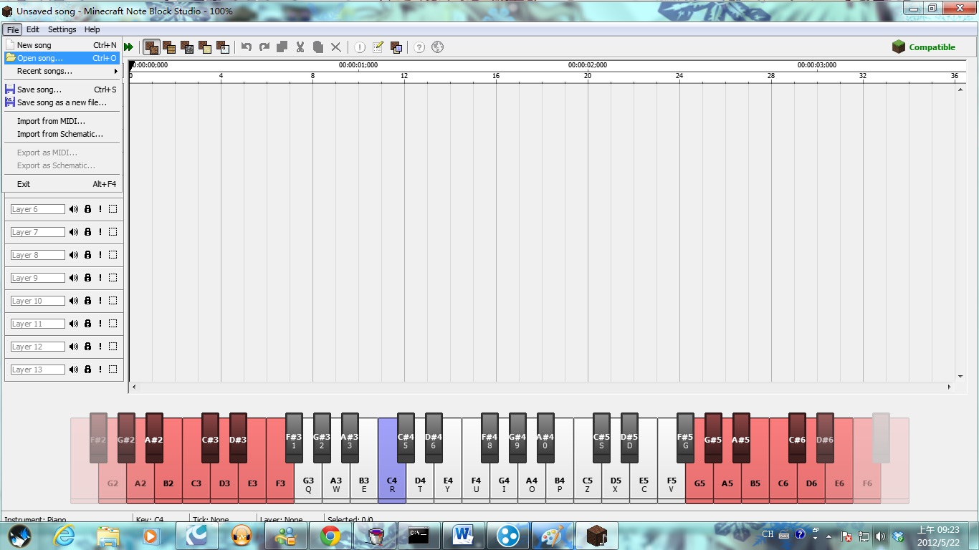Click the green fast-forward play icon
Viewport: 979px width, 550px height.
[x=128, y=47]
